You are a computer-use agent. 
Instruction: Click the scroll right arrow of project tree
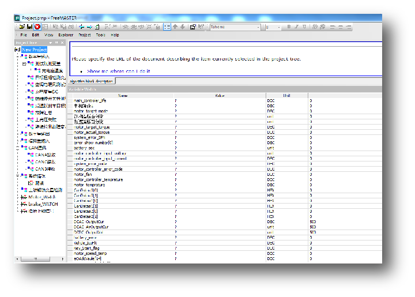point(62,259)
